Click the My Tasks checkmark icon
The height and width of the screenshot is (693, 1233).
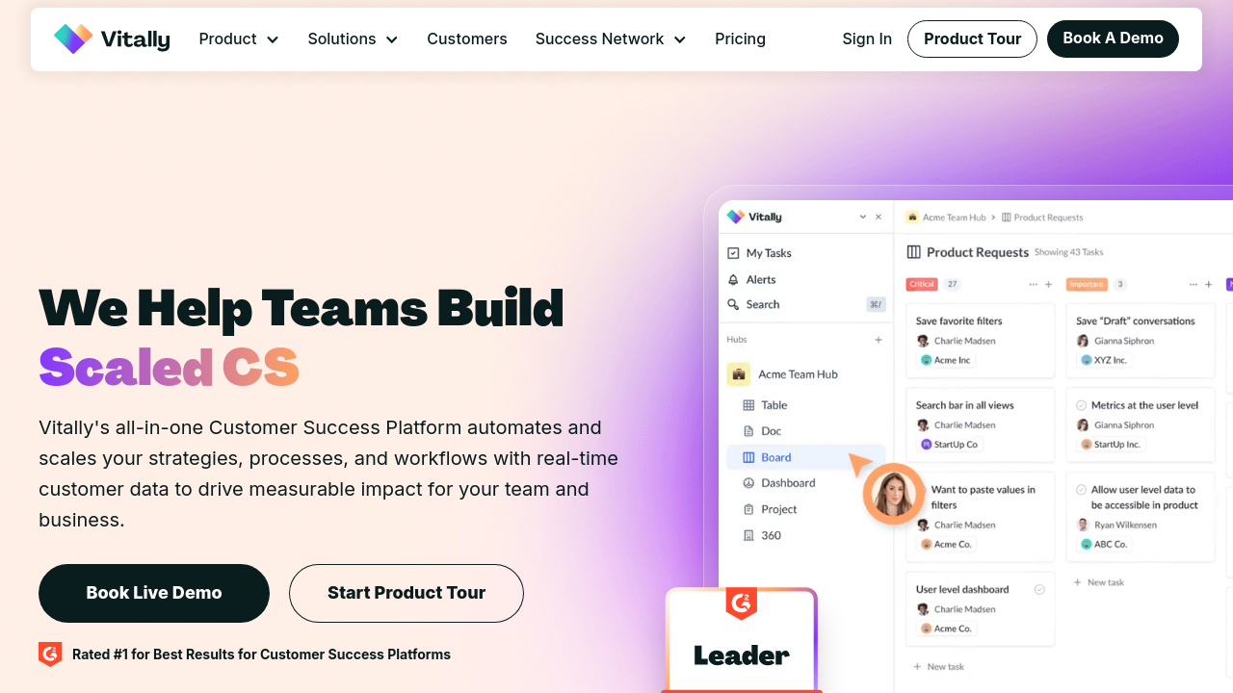coord(733,253)
